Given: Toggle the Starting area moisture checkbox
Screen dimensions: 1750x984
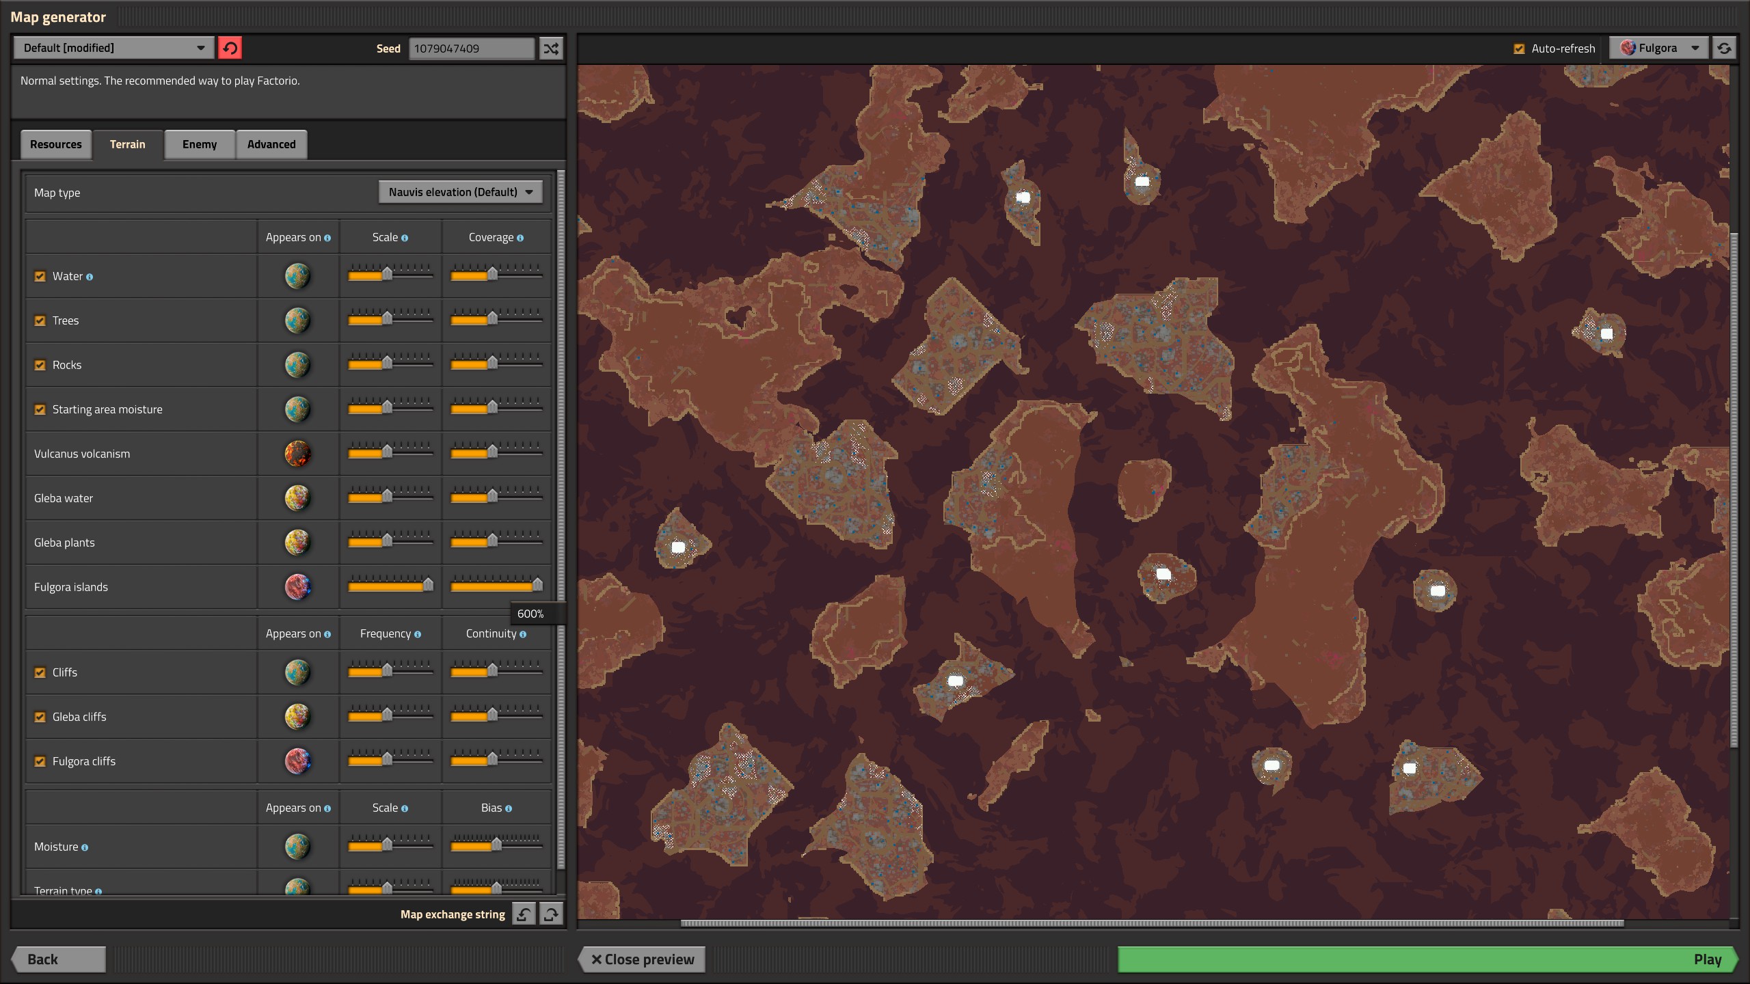Looking at the screenshot, I should click(40, 409).
